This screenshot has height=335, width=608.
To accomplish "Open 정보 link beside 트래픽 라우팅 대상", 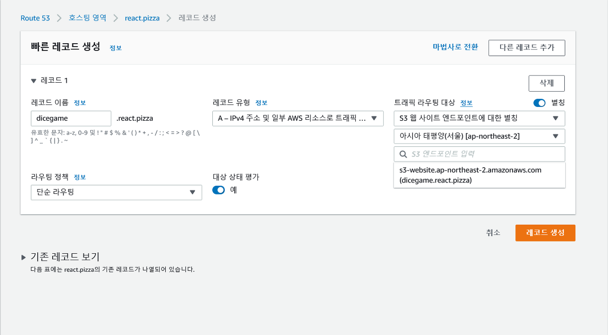I will [466, 103].
